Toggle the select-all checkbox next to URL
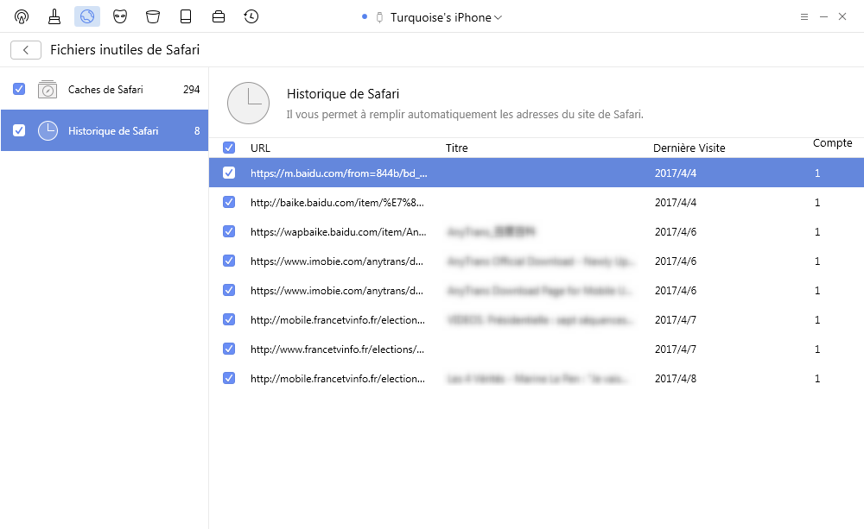Screen dimensions: 864x529 tap(229, 148)
